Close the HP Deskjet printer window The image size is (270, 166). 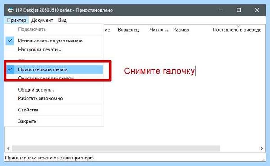pos(257,10)
